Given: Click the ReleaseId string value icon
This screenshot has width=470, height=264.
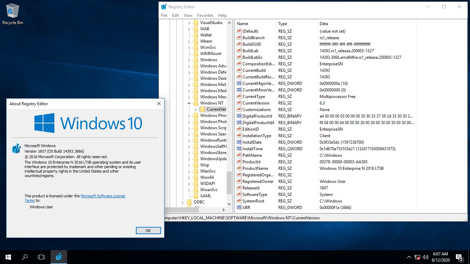Looking at the screenshot, I should coord(239,188).
